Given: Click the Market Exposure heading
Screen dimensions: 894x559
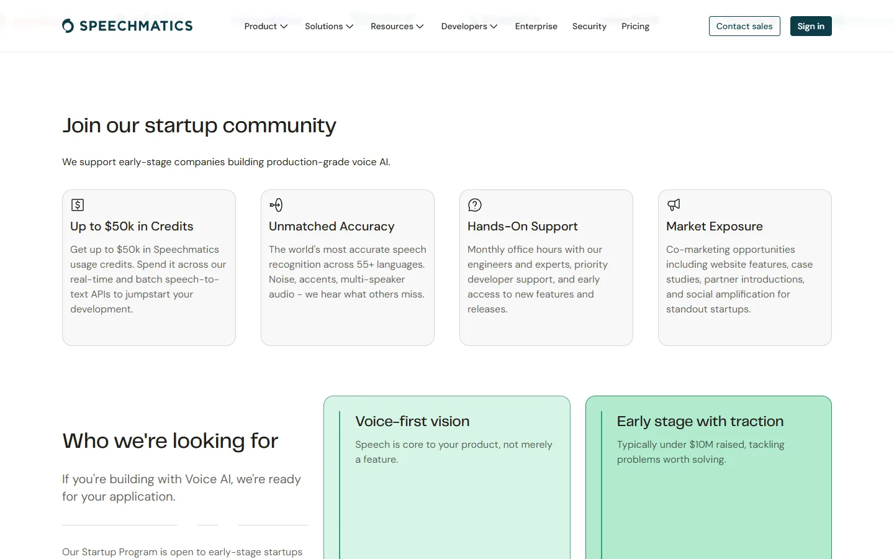Looking at the screenshot, I should (x=715, y=227).
